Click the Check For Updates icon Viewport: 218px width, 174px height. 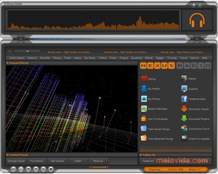pyautogui.click(x=184, y=138)
